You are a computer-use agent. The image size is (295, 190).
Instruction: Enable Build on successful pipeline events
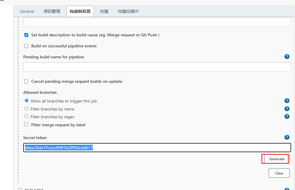pyautogui.click(x=26, y=46)
